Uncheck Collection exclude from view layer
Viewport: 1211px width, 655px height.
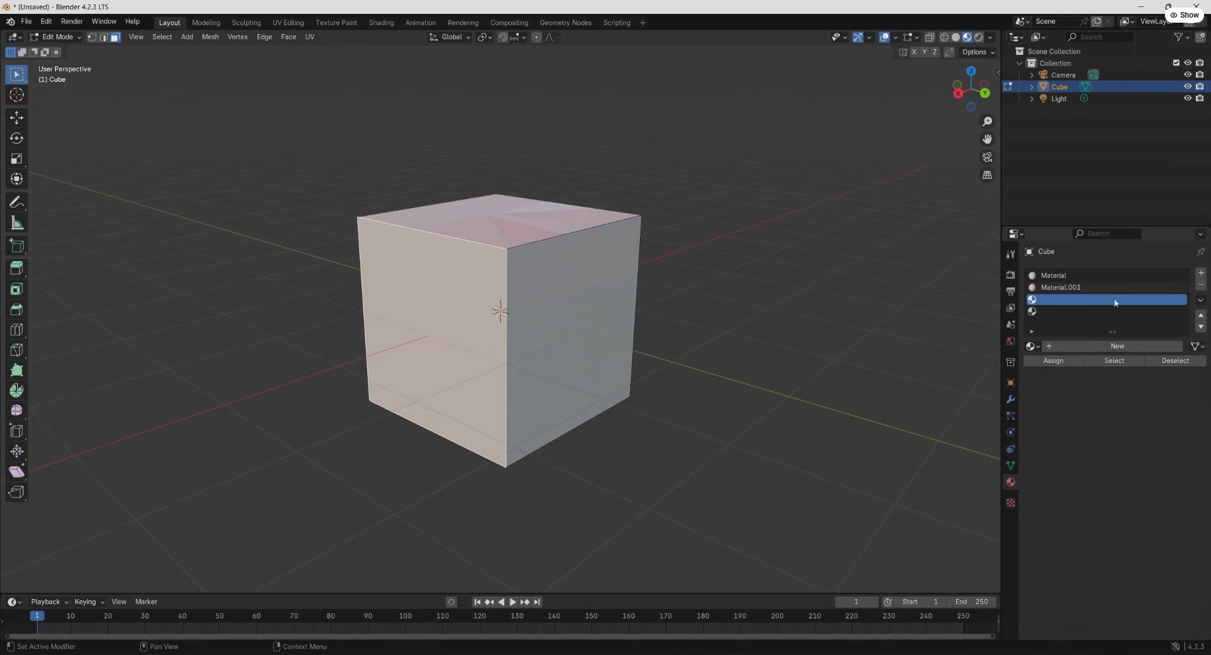[x=1176, y=63]
